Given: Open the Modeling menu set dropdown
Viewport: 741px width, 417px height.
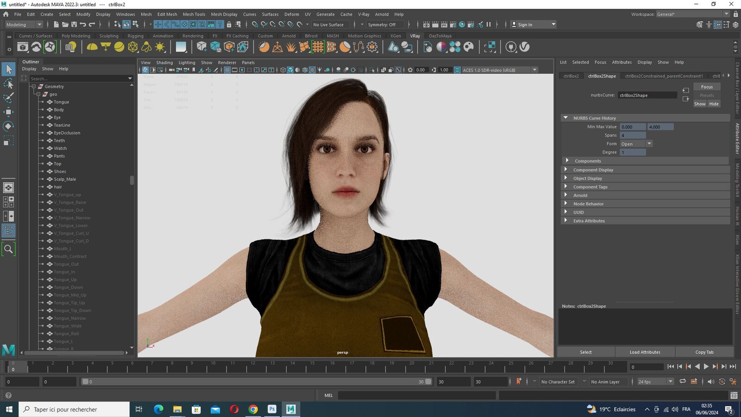Looking at the screenshot, I should point(24,25).
